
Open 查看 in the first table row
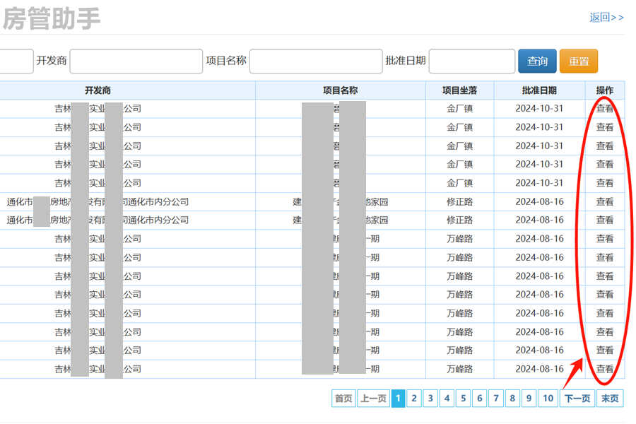pos(605,109)
